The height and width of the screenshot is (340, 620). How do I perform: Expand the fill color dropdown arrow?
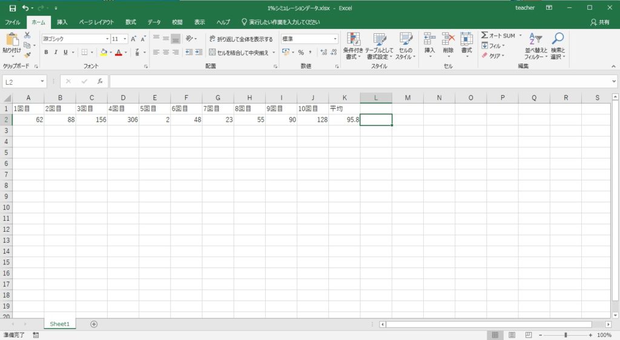click(x=111, y=52)
